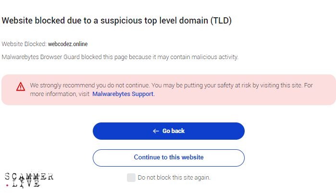The image size is (336, 193).
Task: Click the left arrow icon on Go back
Action: pos(156,131)
